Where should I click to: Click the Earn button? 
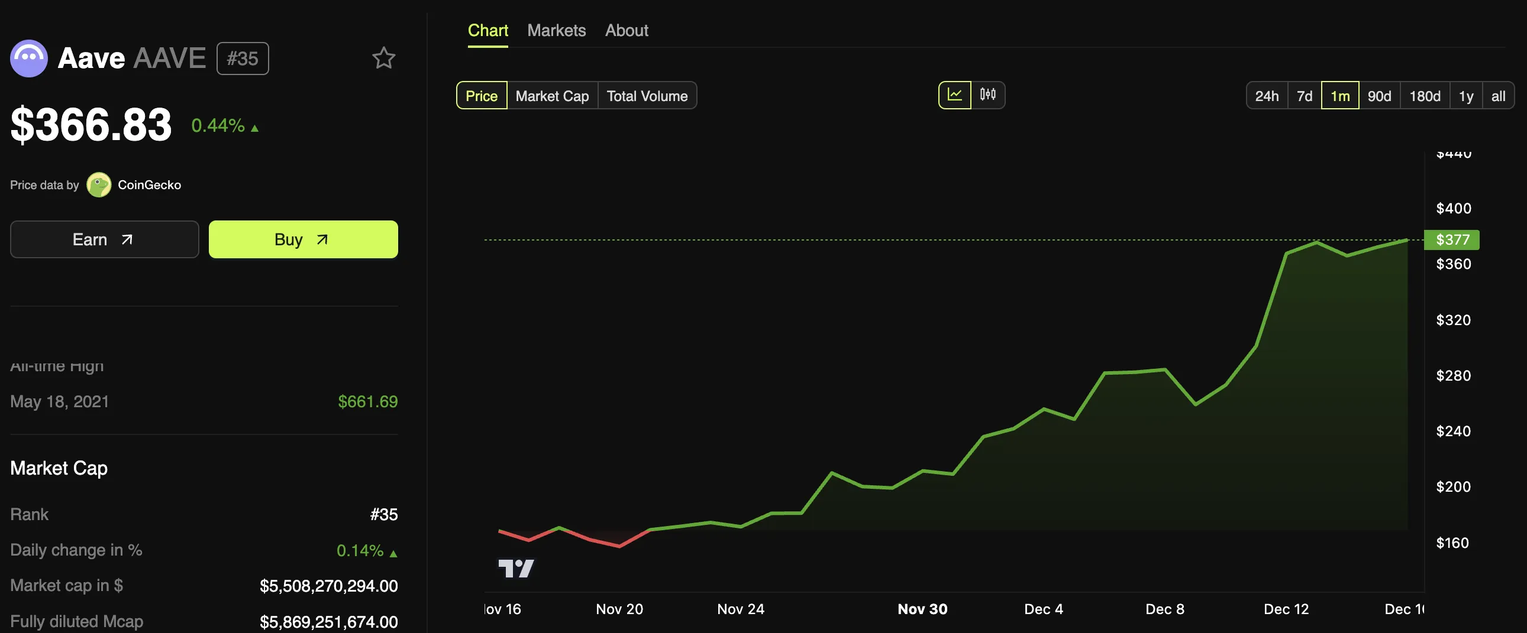pos(104,239)
